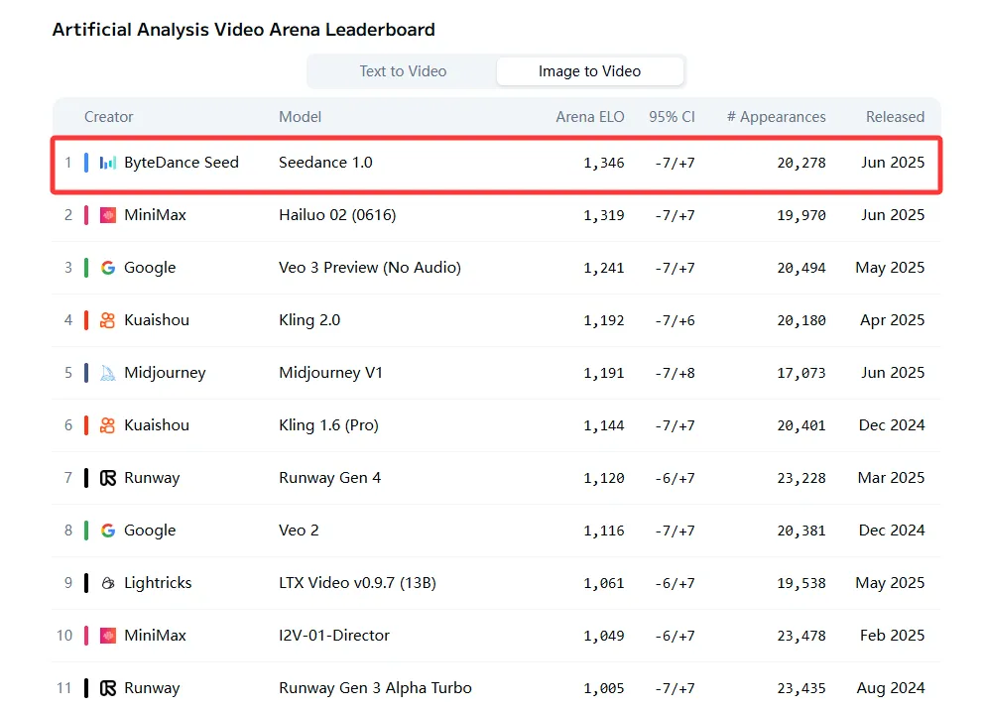Click the MiniMax logo beside Hailuo 02

108,214
